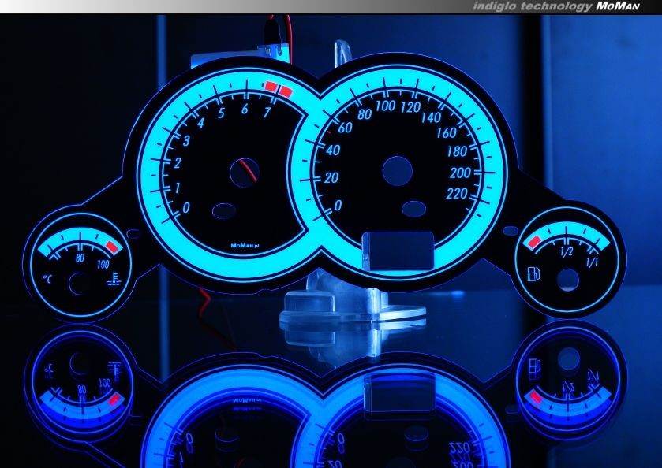Click the 0 mark on the speedometer

click(338, 206)
